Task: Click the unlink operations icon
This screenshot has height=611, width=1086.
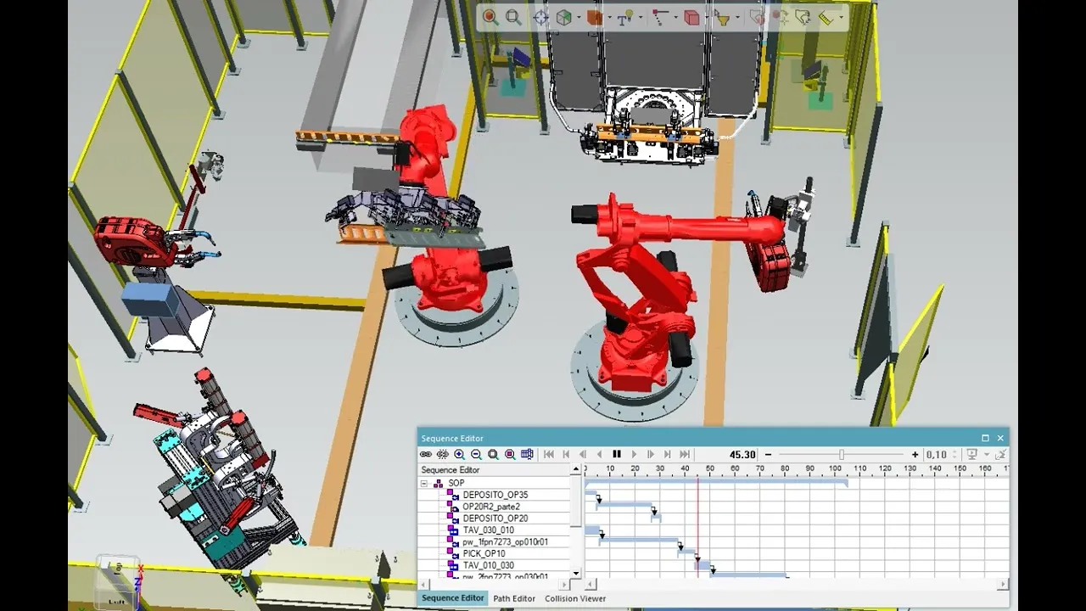Action: click(x=443, y=454)
